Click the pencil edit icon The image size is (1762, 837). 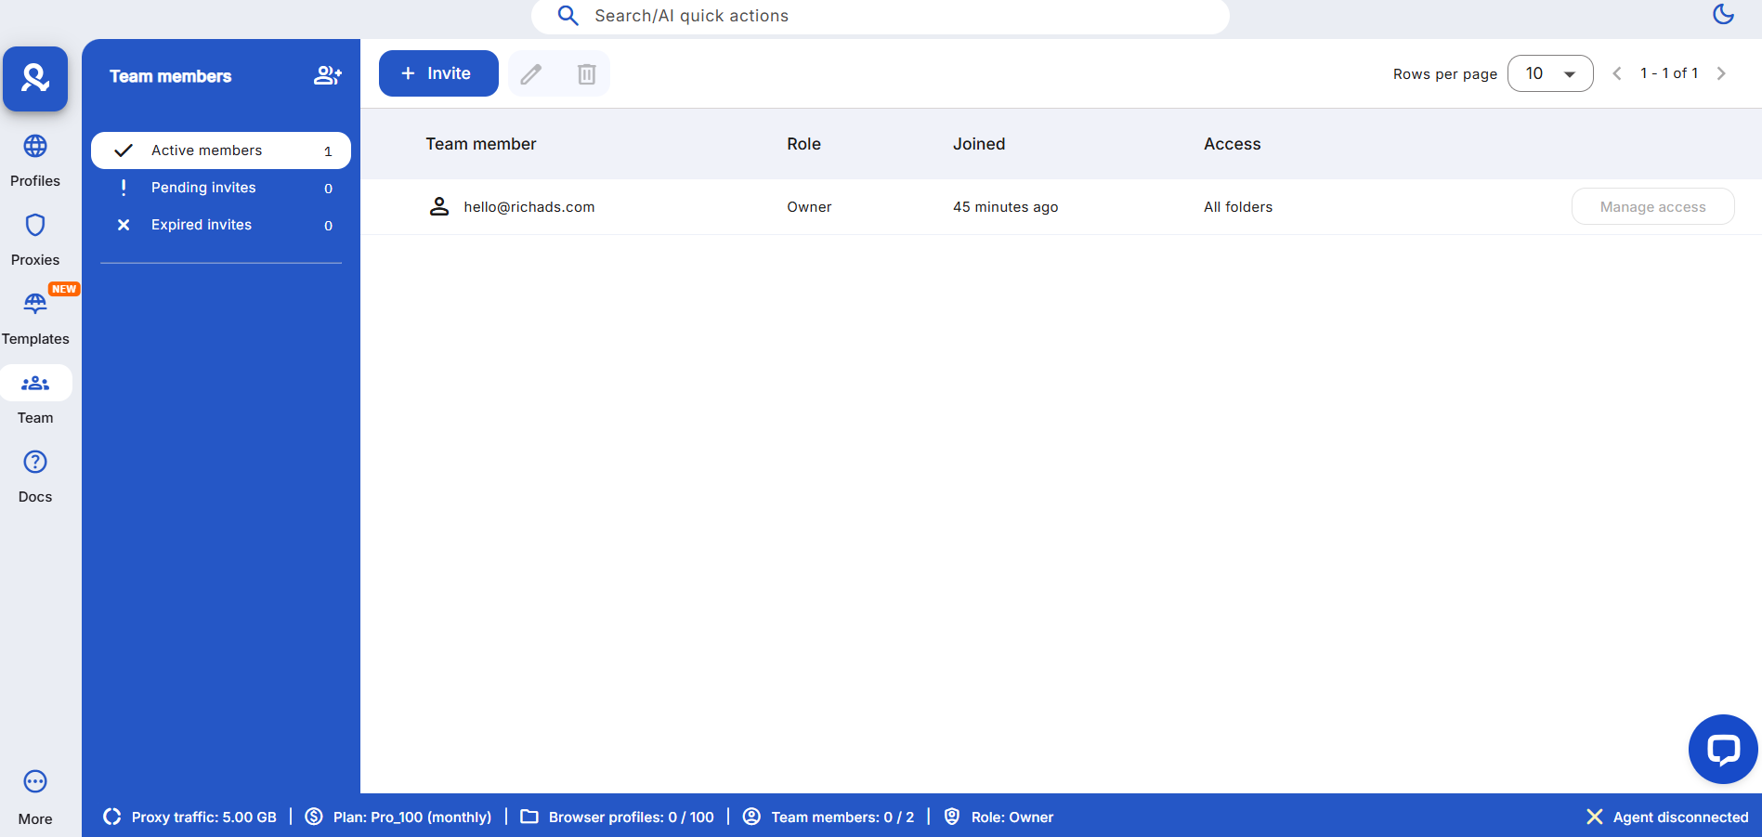point(531,74)
